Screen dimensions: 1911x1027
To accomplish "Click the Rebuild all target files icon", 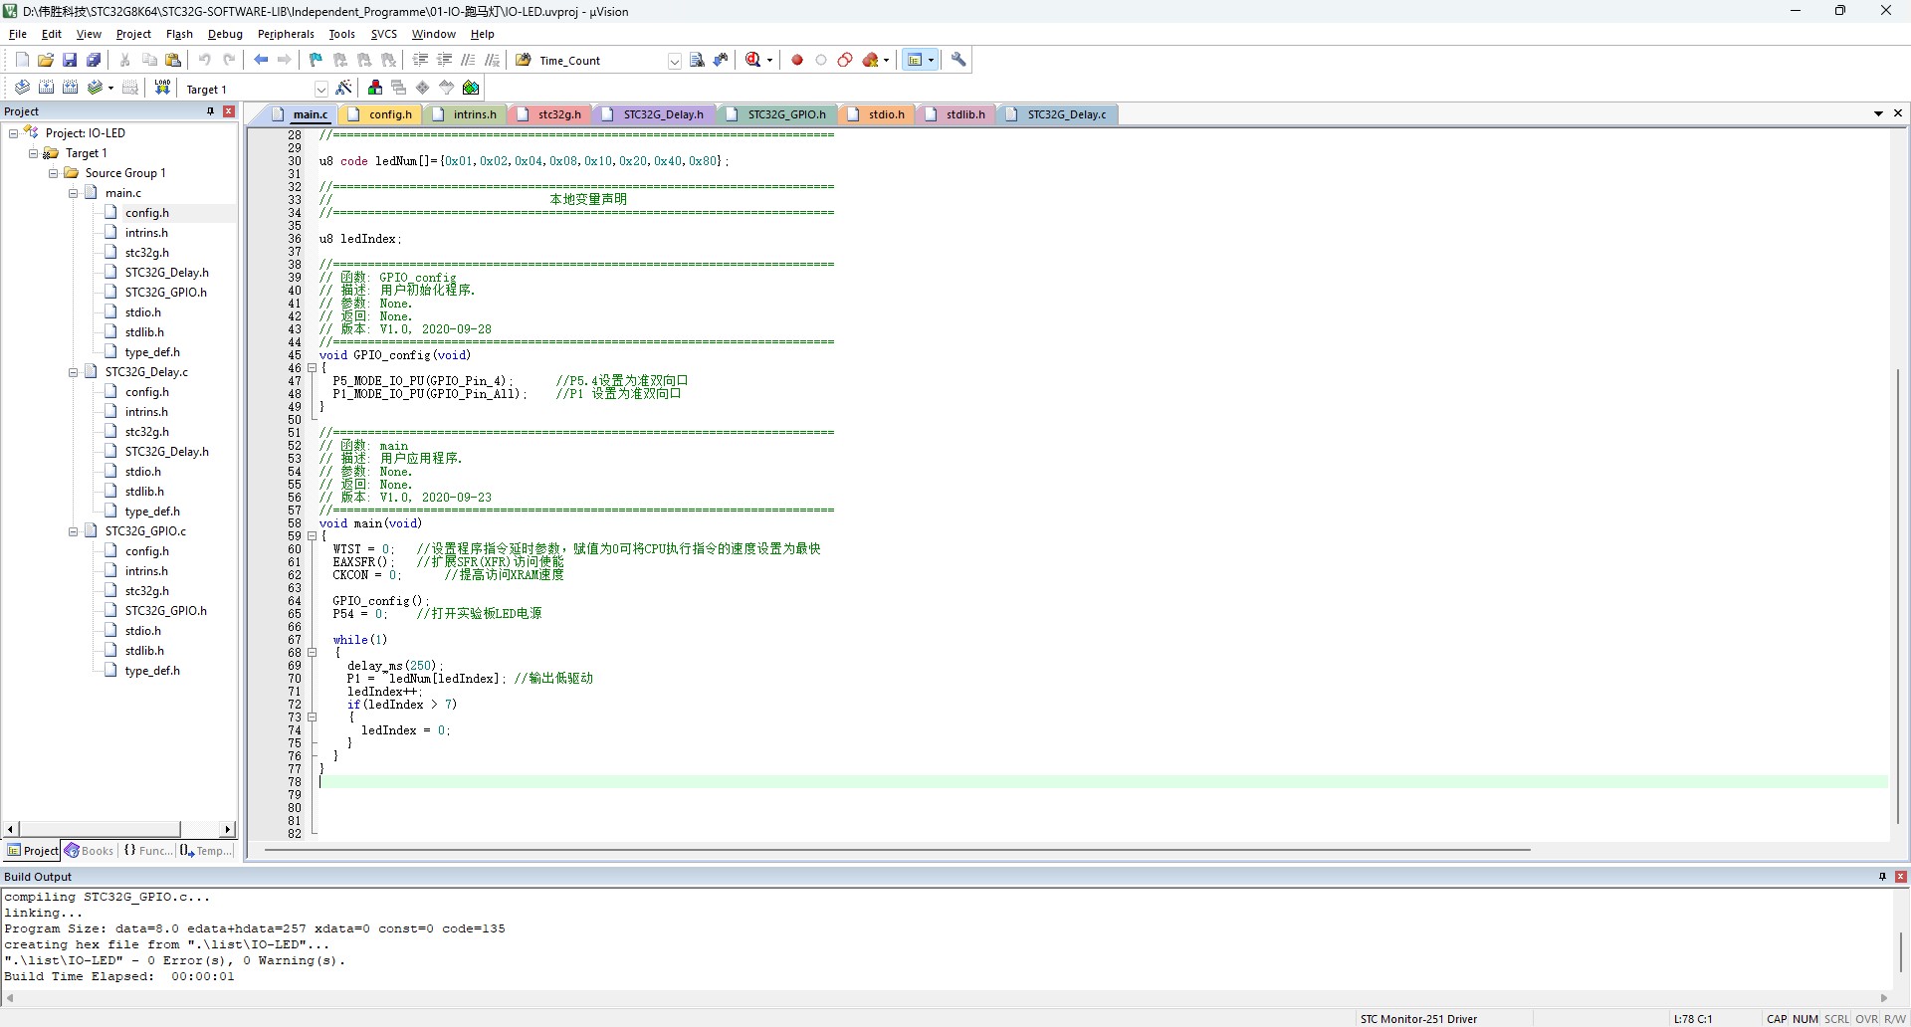I will click(x=70, y=88).
